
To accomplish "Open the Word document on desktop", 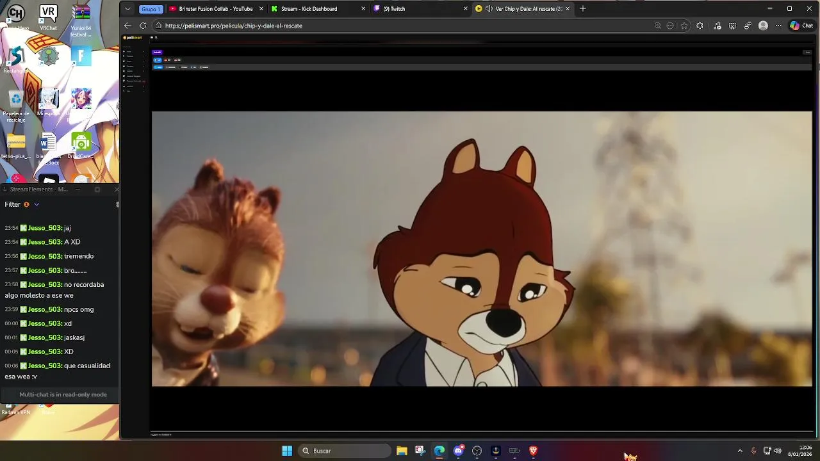I will [48, 149].
